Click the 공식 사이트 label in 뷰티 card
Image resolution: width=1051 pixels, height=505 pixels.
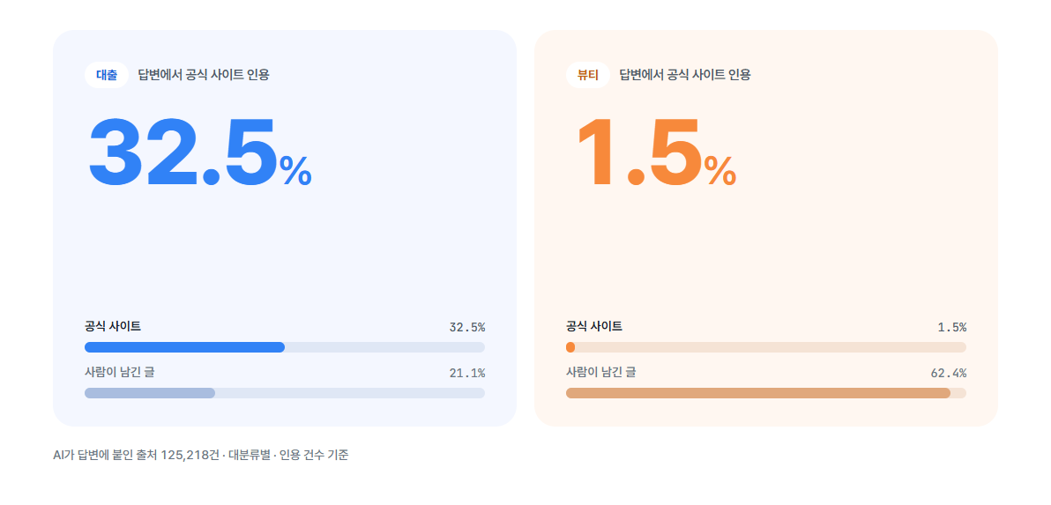(594, 327)
